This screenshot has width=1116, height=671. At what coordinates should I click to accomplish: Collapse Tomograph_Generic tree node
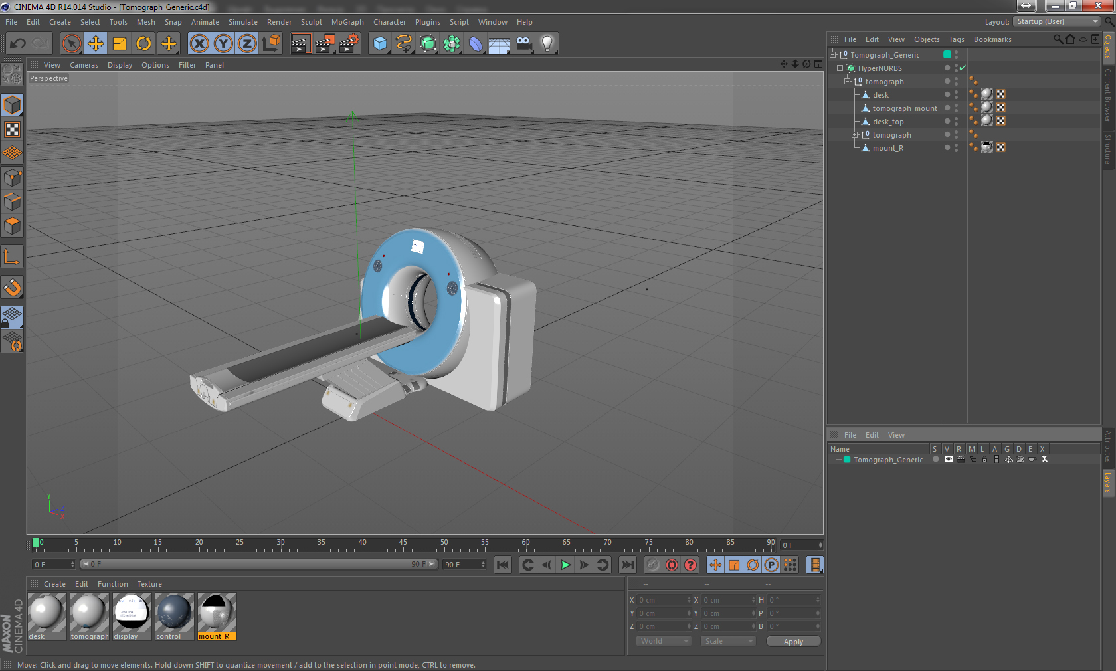click(x=833, y=54)
